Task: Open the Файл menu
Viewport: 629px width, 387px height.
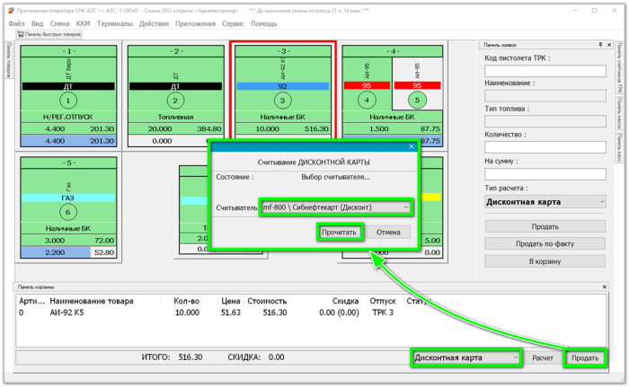Action: 16,23
